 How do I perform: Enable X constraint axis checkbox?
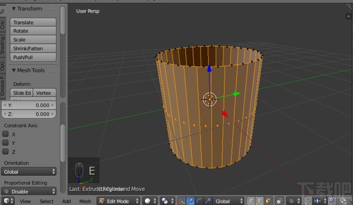coord(6,134)
